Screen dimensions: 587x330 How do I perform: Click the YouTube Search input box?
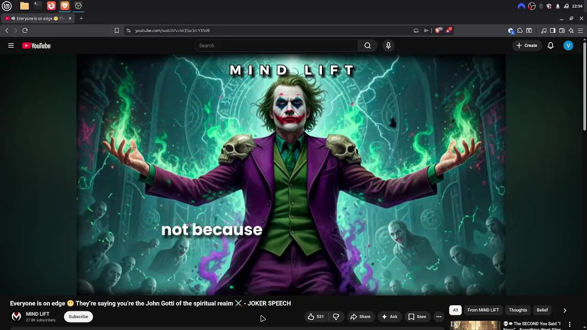click(x=276, y=45)
